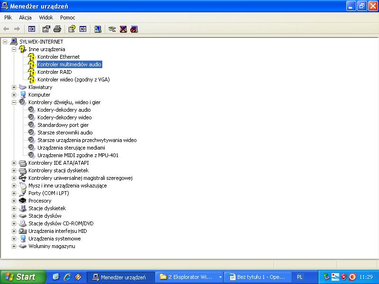Click the Porty (COM i LPT) plug icon
Image resolution: width=379 pixels, height=284 pixels.
pyautogui.click(x=23, y=193)
